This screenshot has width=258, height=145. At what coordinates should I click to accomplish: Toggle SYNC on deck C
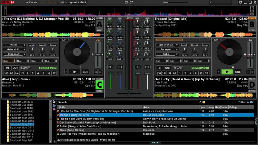click(x=99, y=91)
